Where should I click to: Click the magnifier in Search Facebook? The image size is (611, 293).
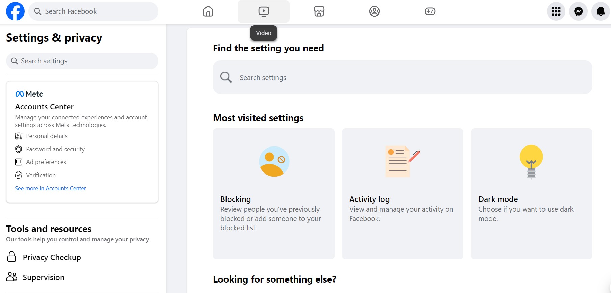click(x=38, y=11)
